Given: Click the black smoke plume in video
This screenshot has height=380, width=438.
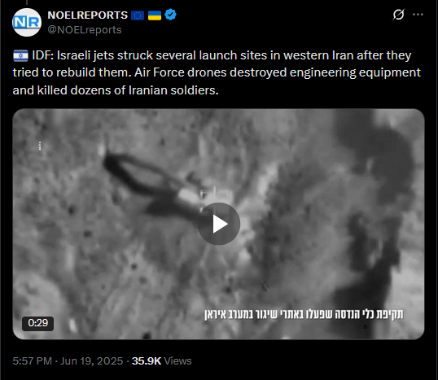Looking at the screenshot, I should [374, 221].
